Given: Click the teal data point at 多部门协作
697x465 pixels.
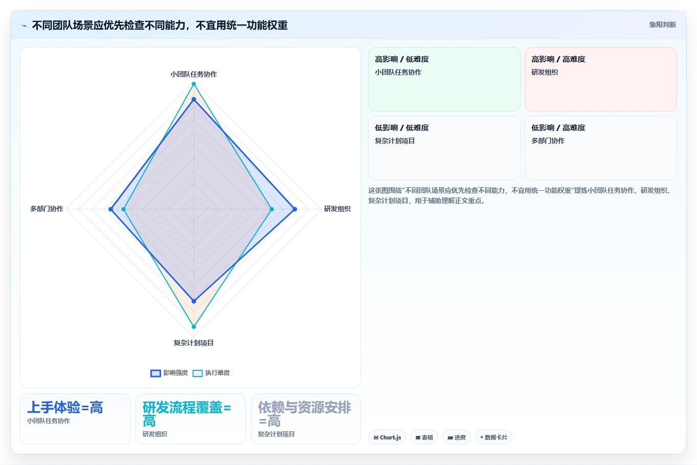Looking at the screenshot, I should click(x=123, y=209).
